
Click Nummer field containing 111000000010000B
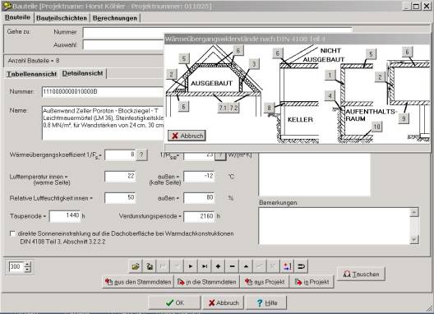click(103, 92)
